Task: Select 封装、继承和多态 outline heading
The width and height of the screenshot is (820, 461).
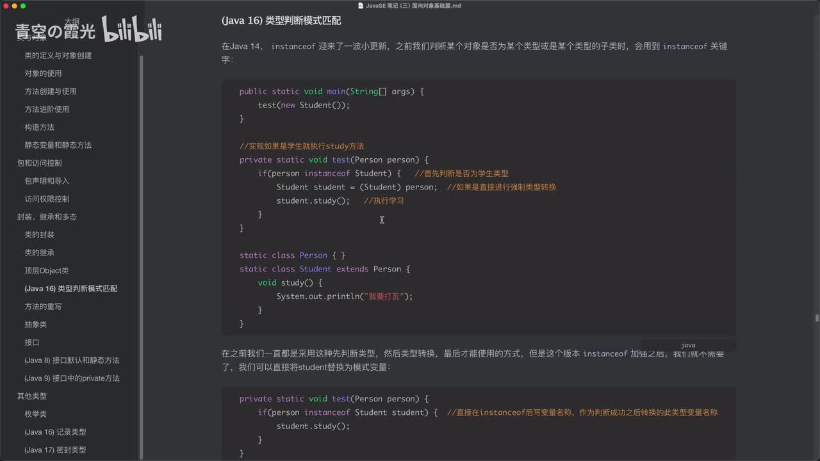Action: 47,217
